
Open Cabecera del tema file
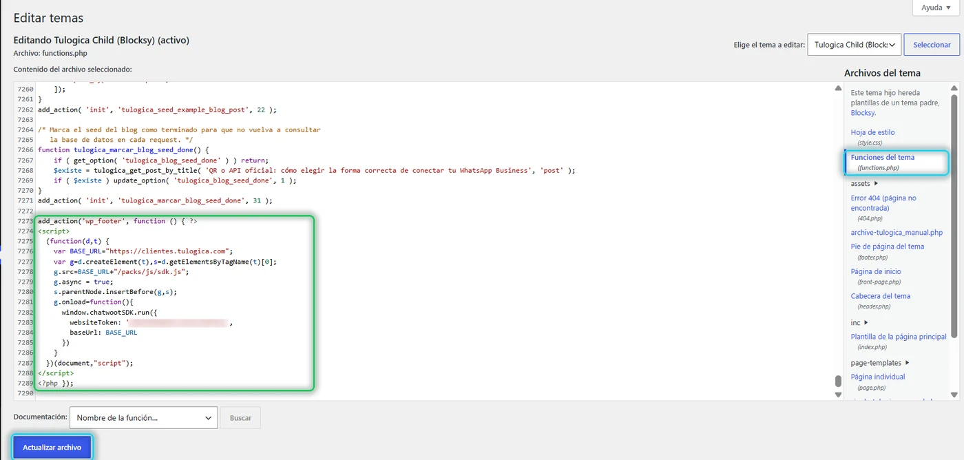(881, 296)
